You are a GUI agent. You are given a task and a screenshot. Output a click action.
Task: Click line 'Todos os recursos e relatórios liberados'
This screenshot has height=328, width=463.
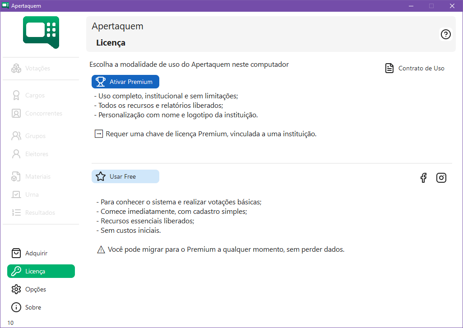(x=158, y=106)
